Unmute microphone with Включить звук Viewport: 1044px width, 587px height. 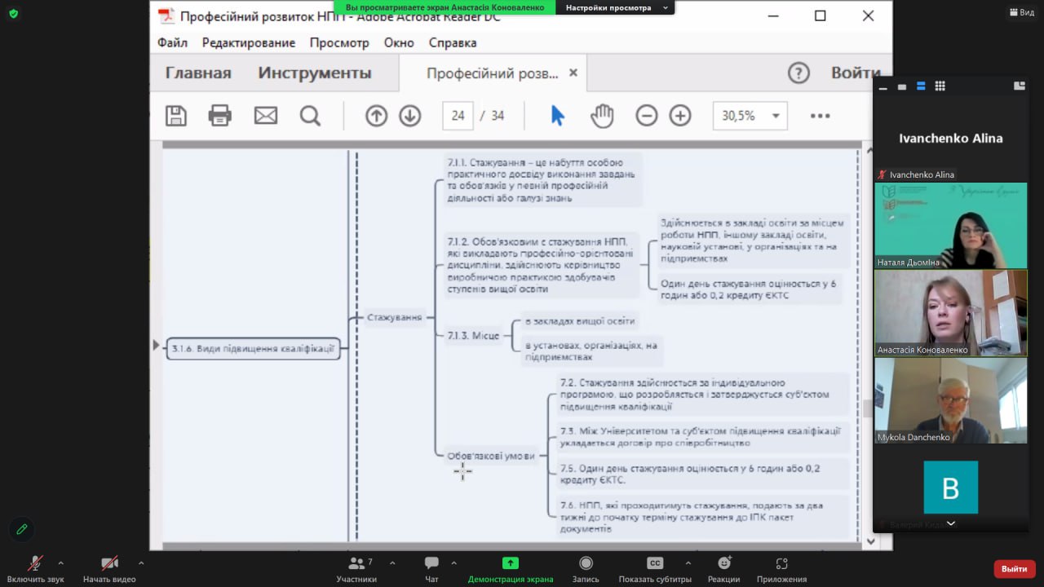(x=35, y=568)
